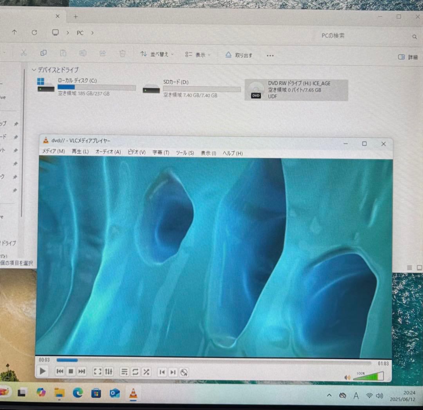
Task: Select the Cut icon in Explorer toolbar
Action: tap(24, 53)
